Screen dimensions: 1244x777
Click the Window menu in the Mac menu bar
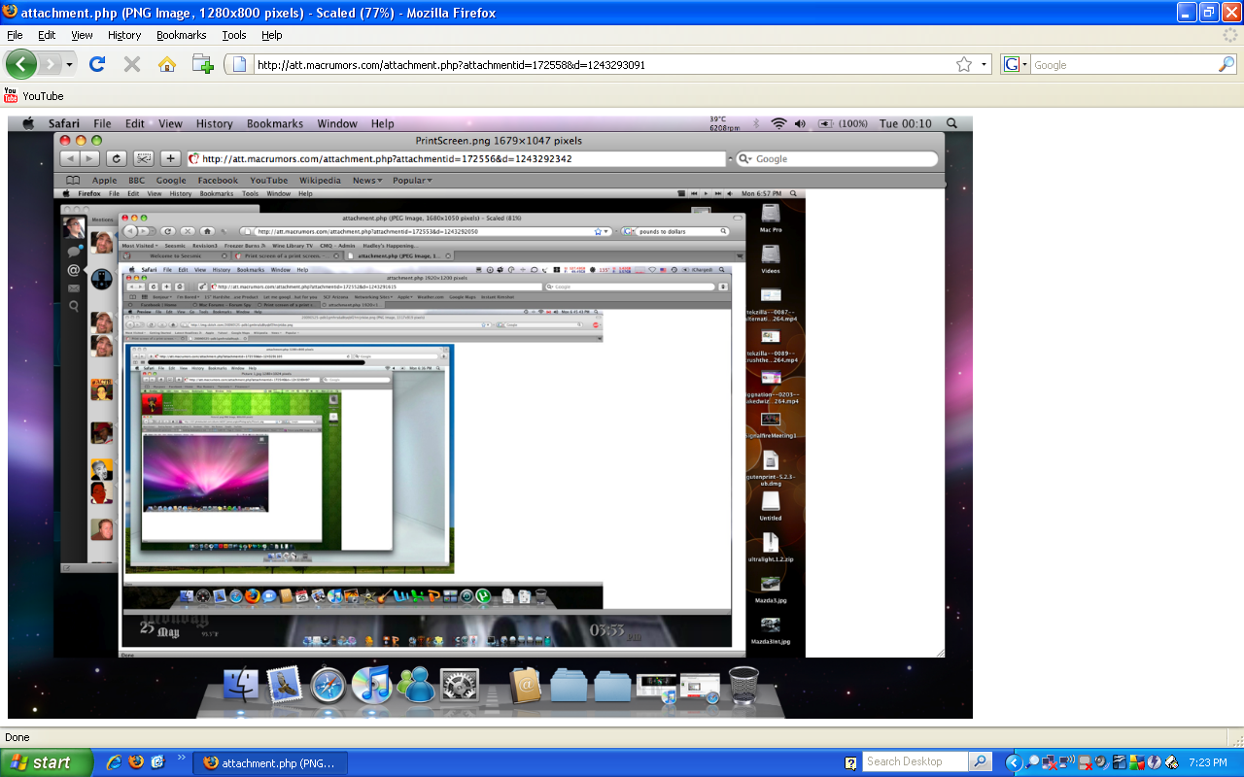337,123
